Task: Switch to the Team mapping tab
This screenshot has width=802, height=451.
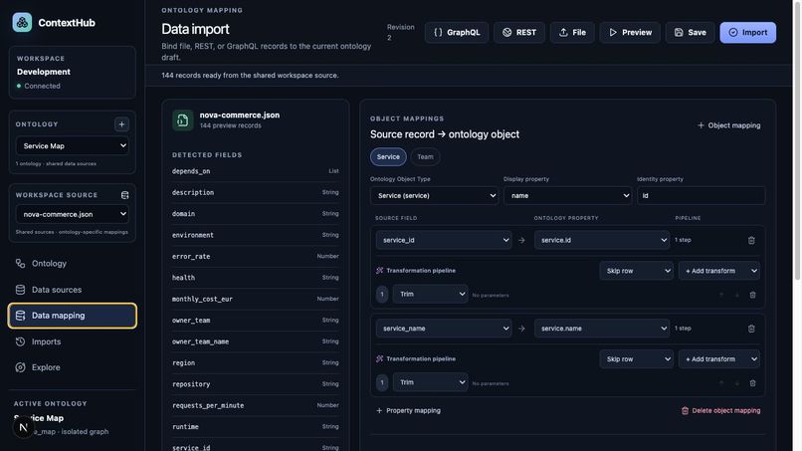Action: click(x=425, y=157)
